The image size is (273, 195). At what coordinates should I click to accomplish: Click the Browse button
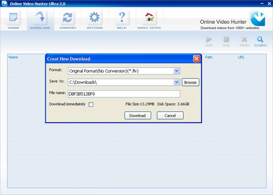(190, 82)
